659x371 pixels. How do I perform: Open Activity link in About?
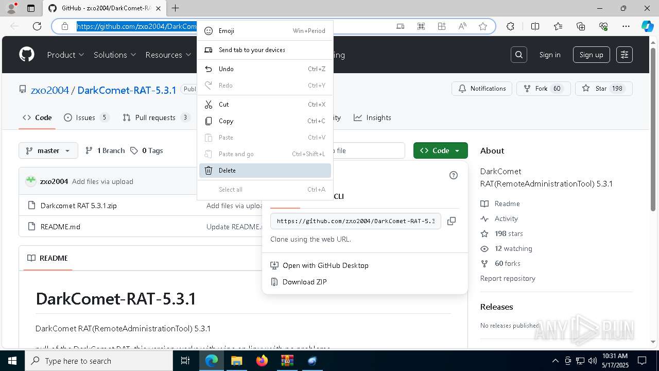coord(506,218)
